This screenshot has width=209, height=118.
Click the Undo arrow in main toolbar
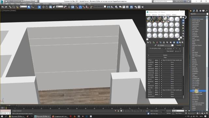[3, 7]
